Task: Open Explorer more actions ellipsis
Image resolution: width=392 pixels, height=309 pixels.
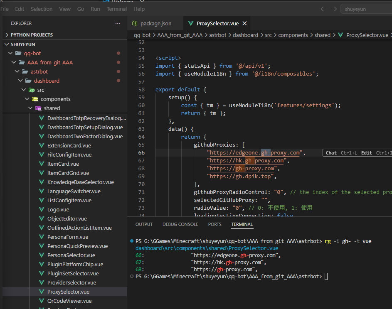Action: click(x=118, y=23)
